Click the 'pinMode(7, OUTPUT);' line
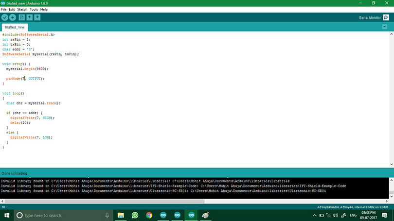Screen dimensions: 394x221 [x=25, y=79]
